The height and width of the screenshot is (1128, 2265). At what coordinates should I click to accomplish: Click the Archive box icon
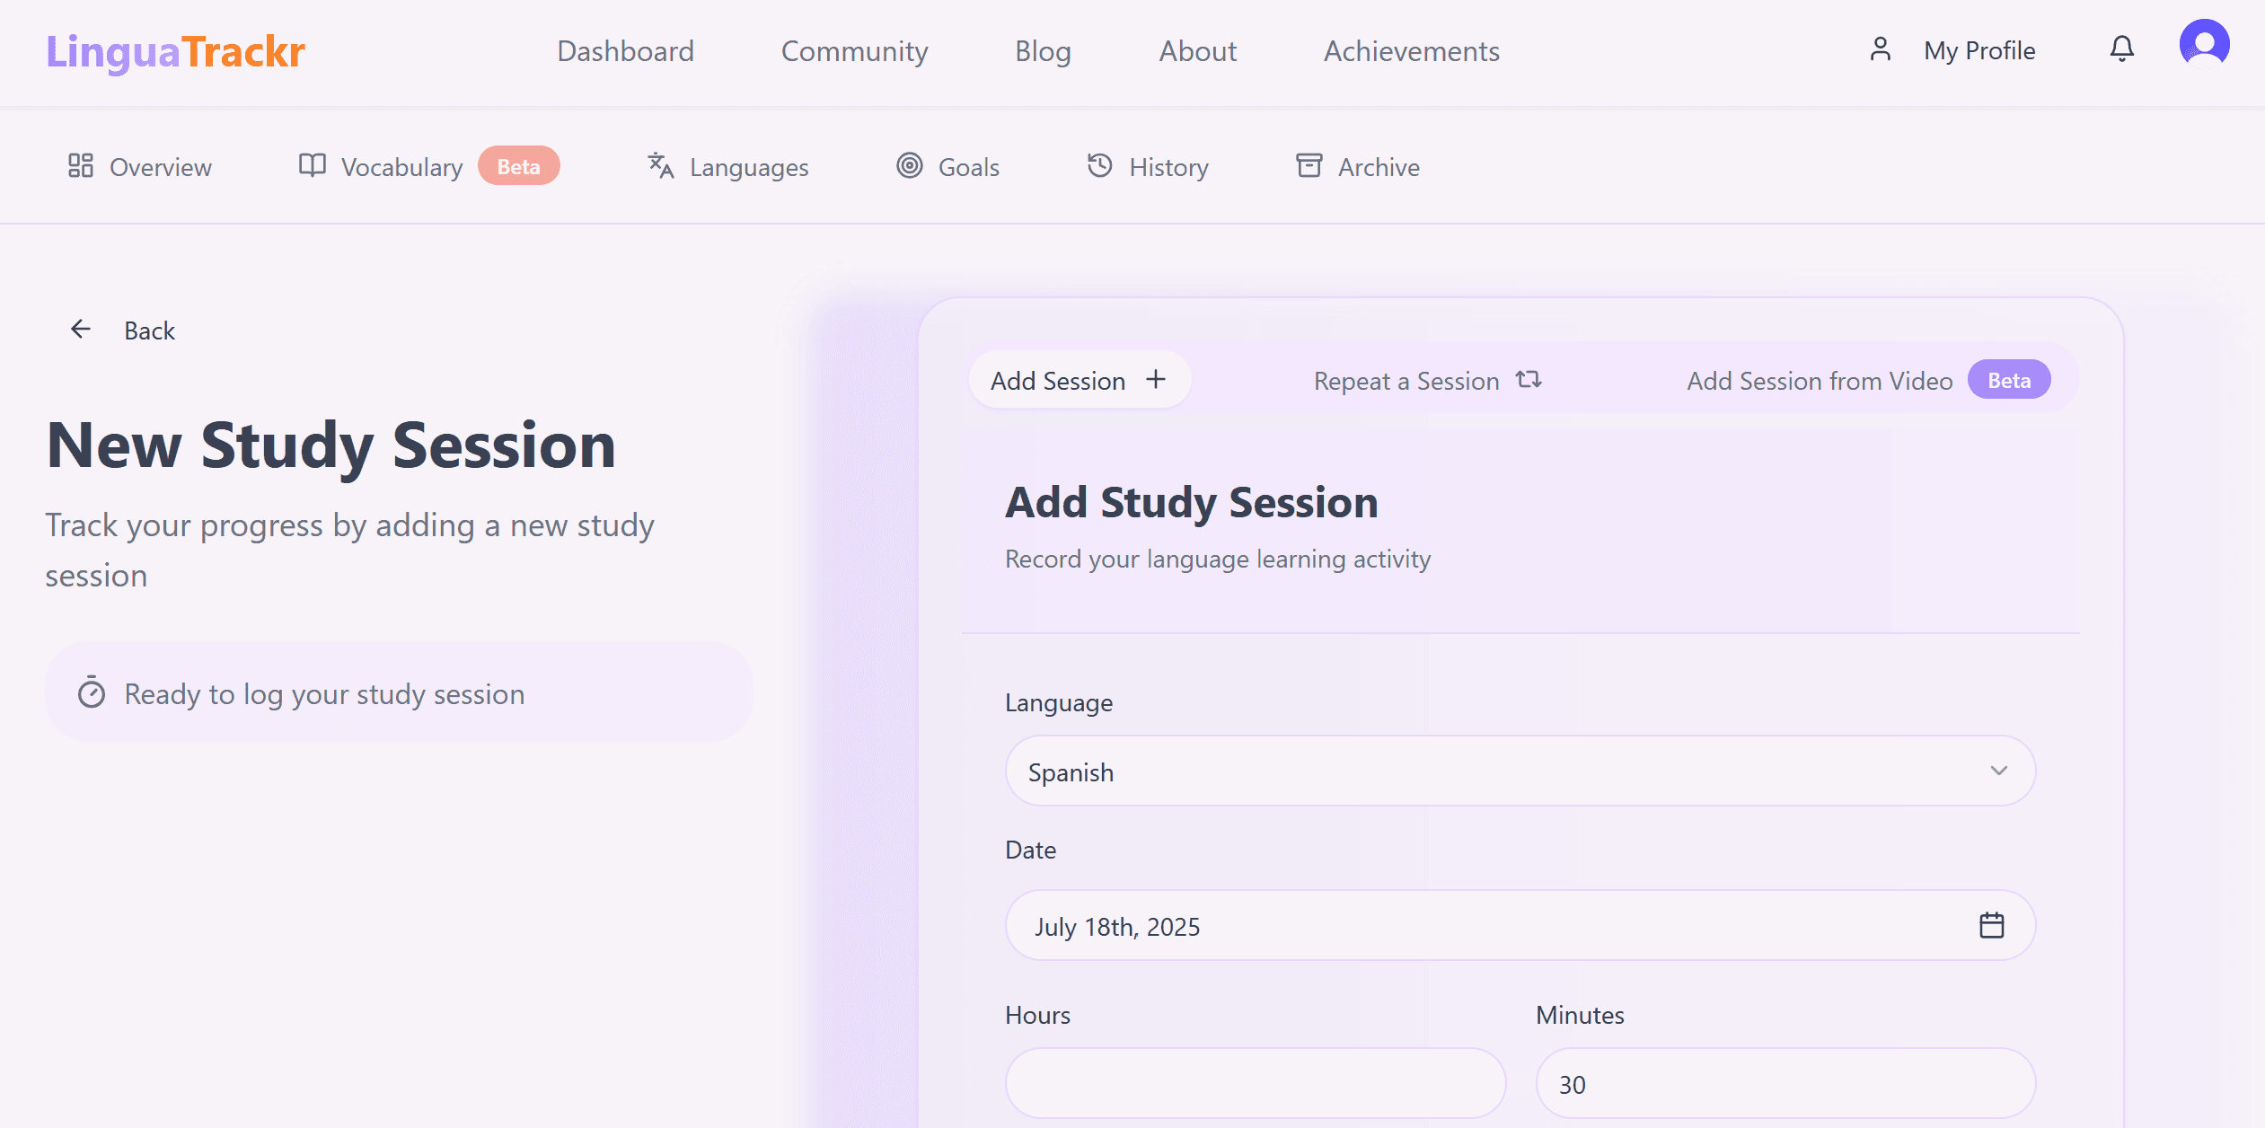pyautogui.click(x=1309, y=166)
